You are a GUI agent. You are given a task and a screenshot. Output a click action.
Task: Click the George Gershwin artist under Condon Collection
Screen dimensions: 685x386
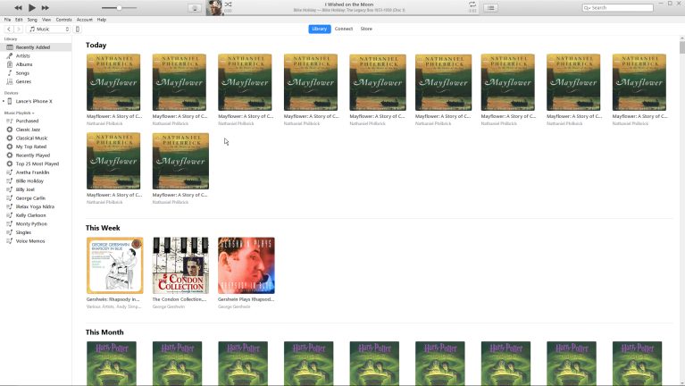(168, 306)
